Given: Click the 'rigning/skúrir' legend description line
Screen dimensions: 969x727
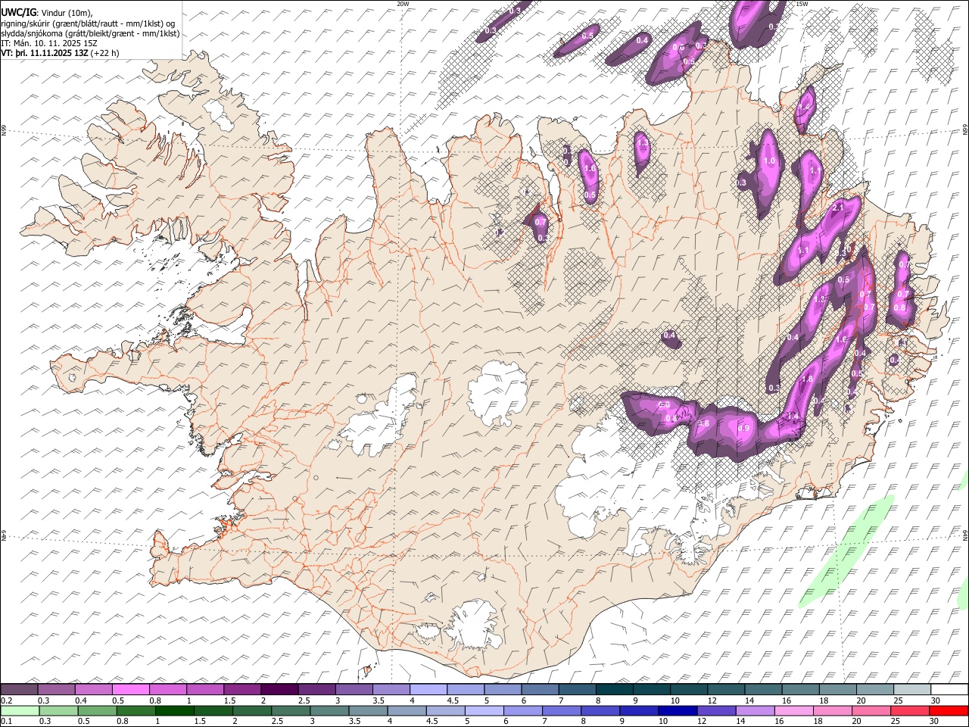Looking at the screenshot, I should point(87,23).
